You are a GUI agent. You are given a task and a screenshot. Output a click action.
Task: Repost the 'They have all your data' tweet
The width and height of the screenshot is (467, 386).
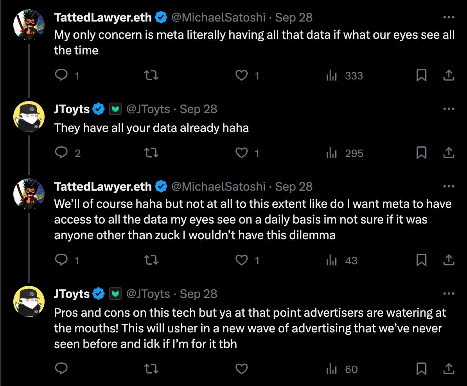tap(152, 153)
